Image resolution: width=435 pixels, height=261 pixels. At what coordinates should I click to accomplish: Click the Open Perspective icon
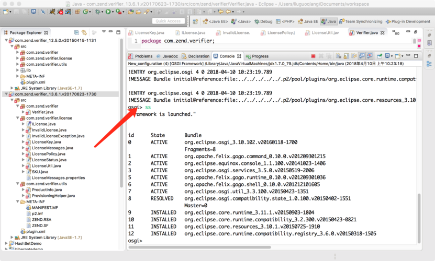[194, 21]
